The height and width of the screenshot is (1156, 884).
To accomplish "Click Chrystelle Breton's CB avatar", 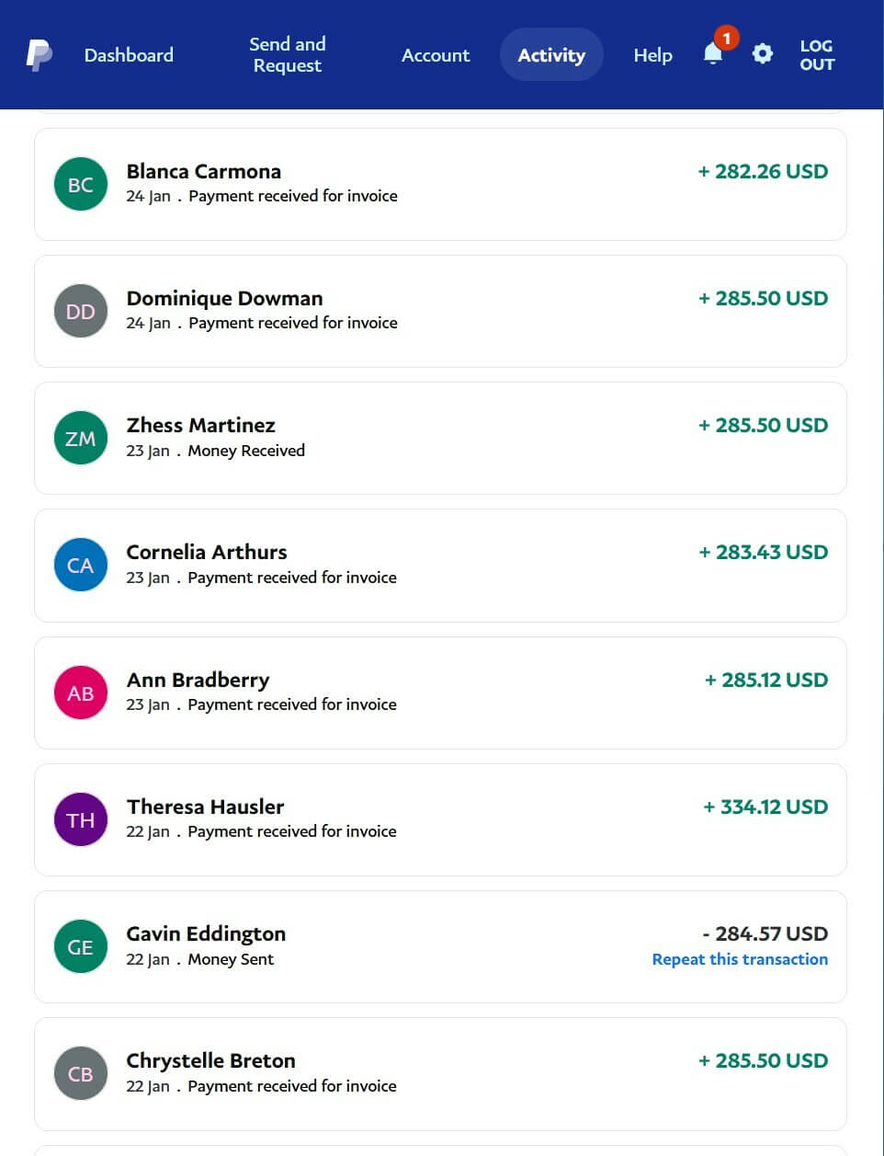I will 81,1073.
